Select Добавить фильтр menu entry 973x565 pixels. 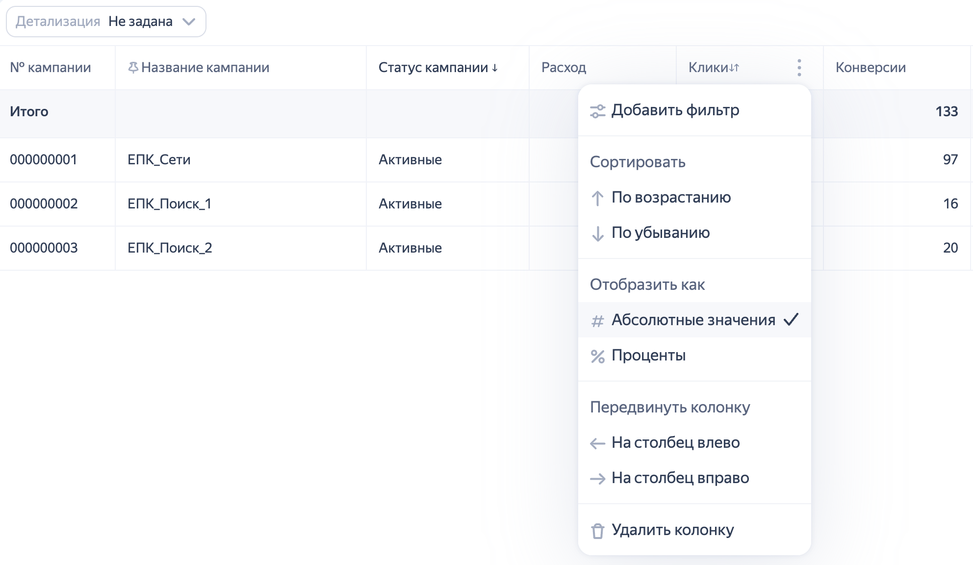[x=694, y=110]
